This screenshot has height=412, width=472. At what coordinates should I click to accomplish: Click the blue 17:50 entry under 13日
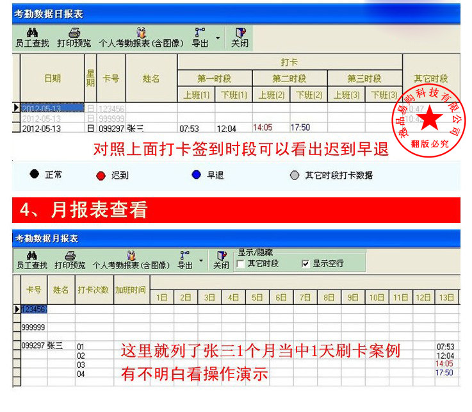tap(444, 372)
